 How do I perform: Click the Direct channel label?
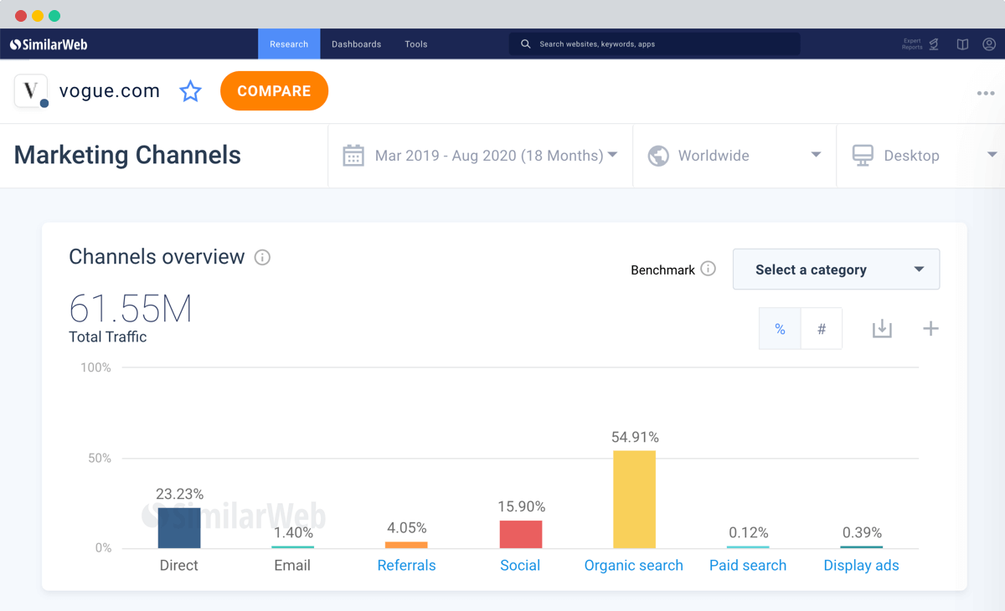point(179,566)
